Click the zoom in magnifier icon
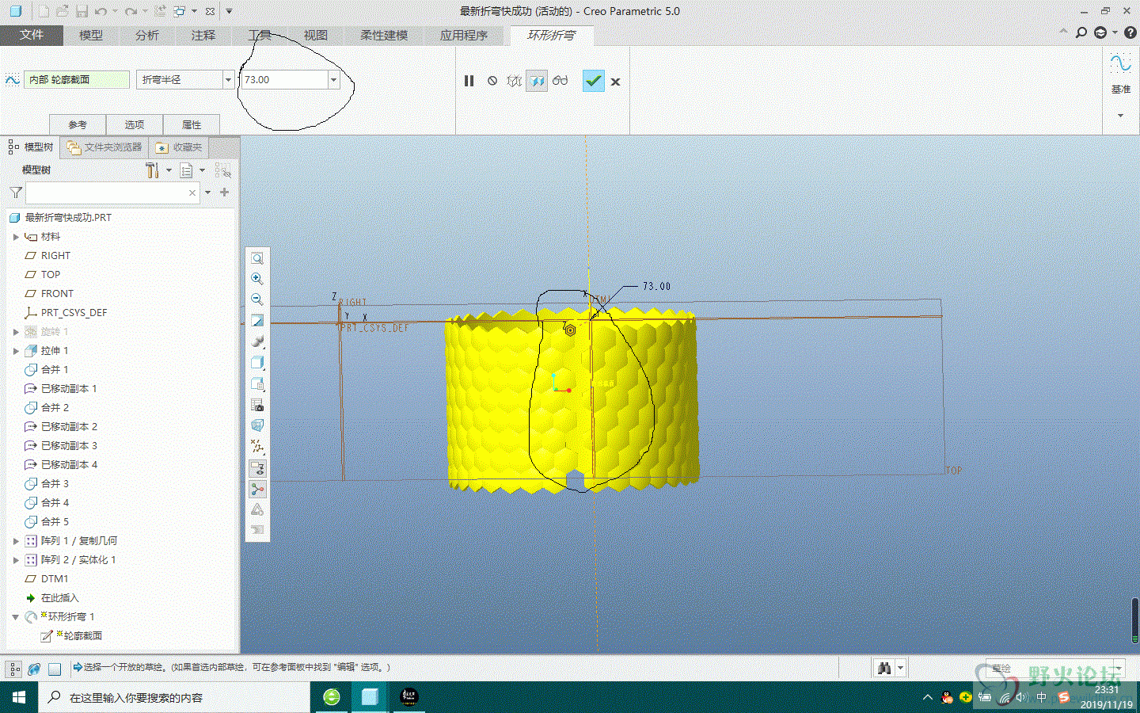 click(x=257, y=279)
